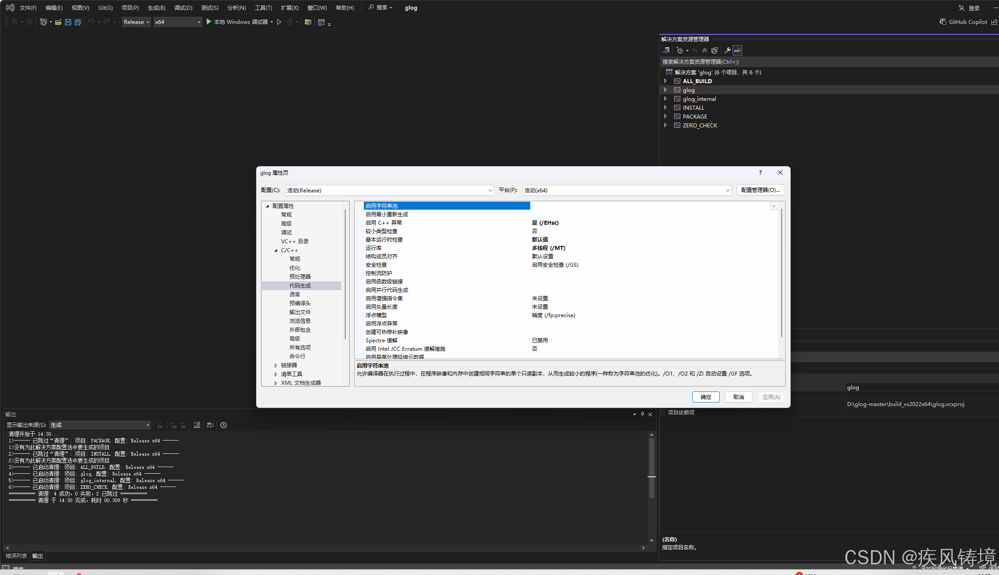The image size is (999, 575).
Task: Click the Save All toolbar icon
Action: (78, 22)
